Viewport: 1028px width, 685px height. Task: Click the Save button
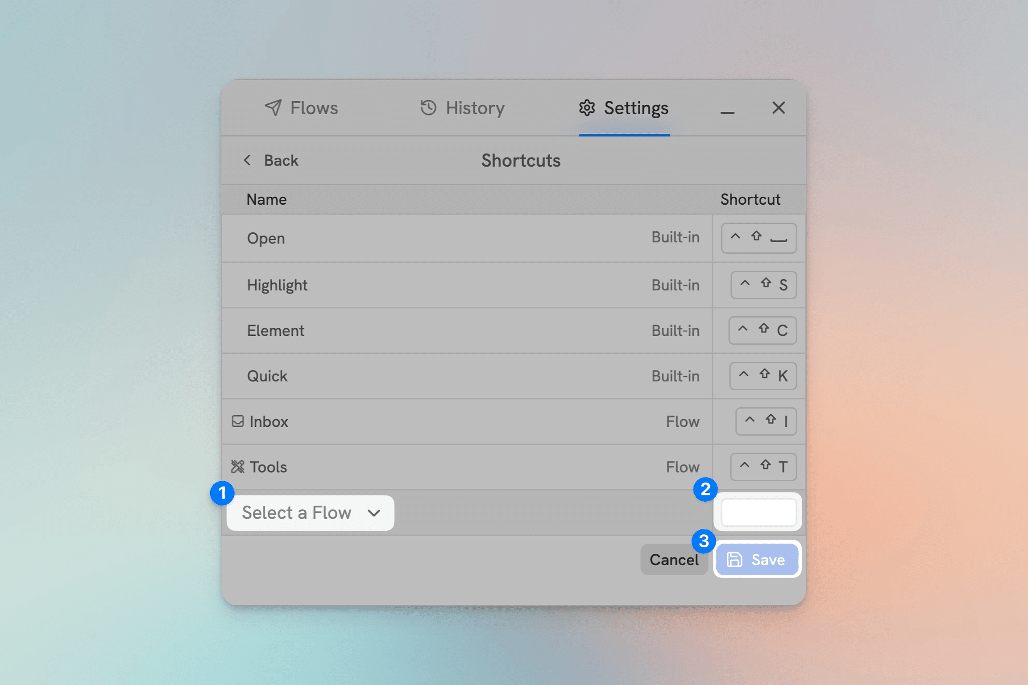[x=757, y=559]
